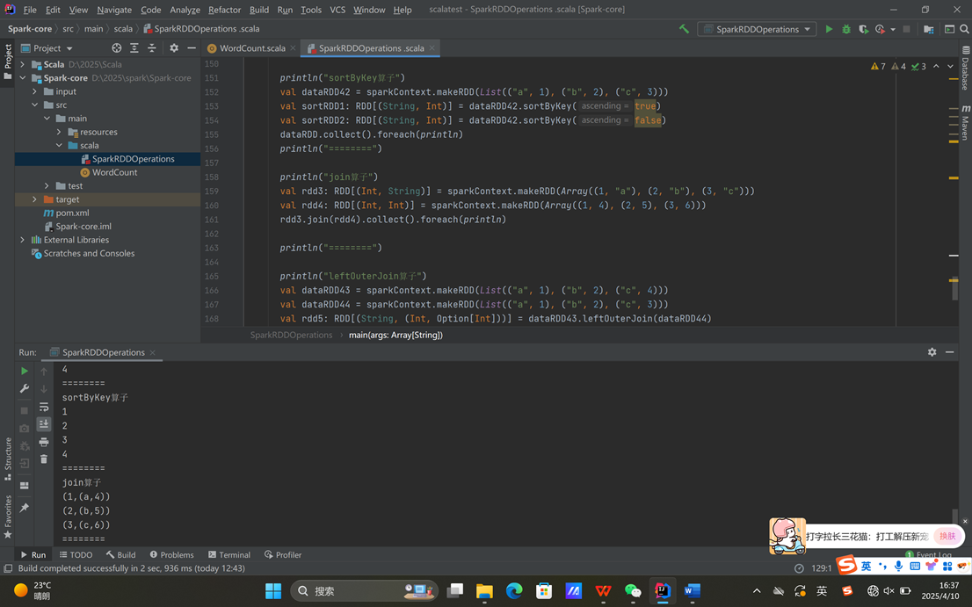Rerun the program from the Run panel
The image size is (972, 607).
(x=25, y=371)
